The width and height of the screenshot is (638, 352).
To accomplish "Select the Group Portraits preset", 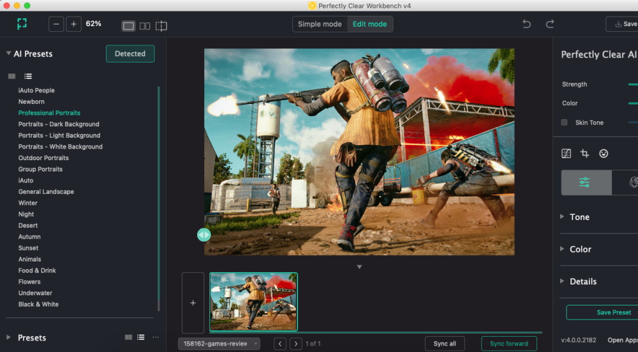I will click(x=40, y=169).
